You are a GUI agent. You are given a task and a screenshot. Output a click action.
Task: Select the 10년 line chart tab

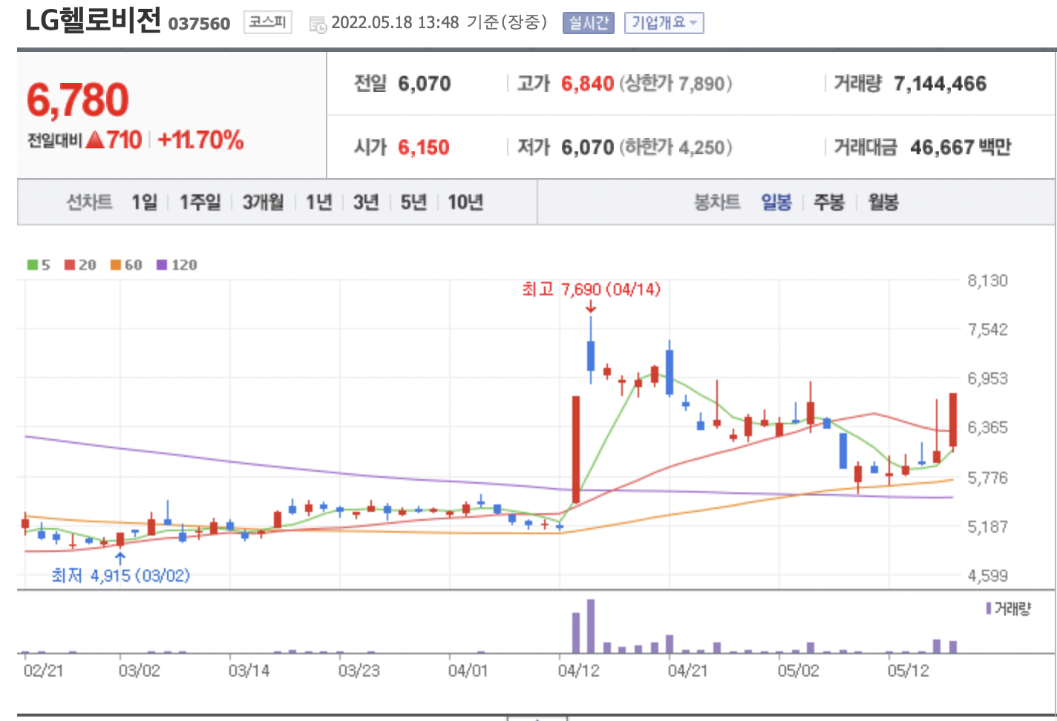[x=465, y=202]
